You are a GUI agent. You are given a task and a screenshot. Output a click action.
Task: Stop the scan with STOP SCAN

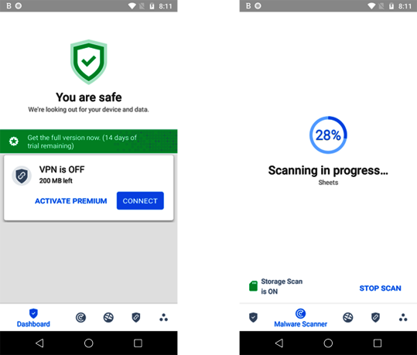pos(380,288)
